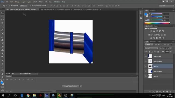Switch to the Styles tab

pos(156,26)
